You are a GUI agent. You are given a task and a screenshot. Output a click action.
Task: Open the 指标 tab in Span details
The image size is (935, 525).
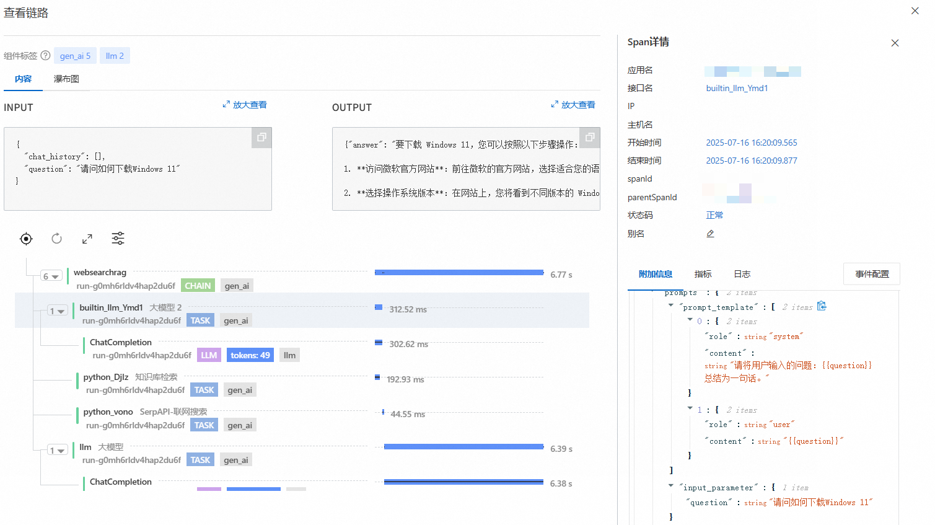click(x=703, y=274)
